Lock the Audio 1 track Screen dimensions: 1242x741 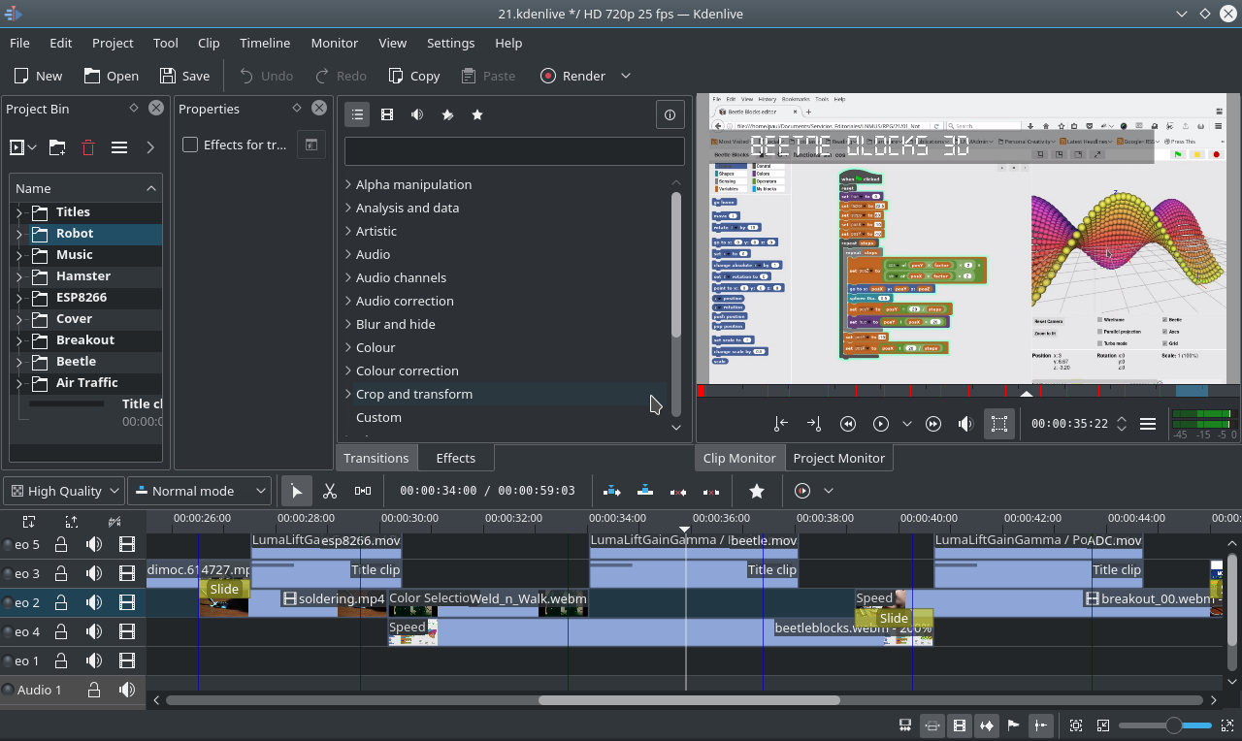pyautogui.click(x=94, y=690)
